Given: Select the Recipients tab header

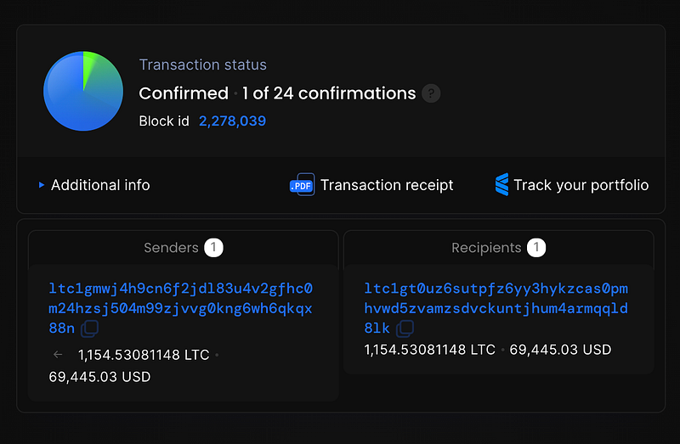Looking at the screenshot, I should coord(486,248).
